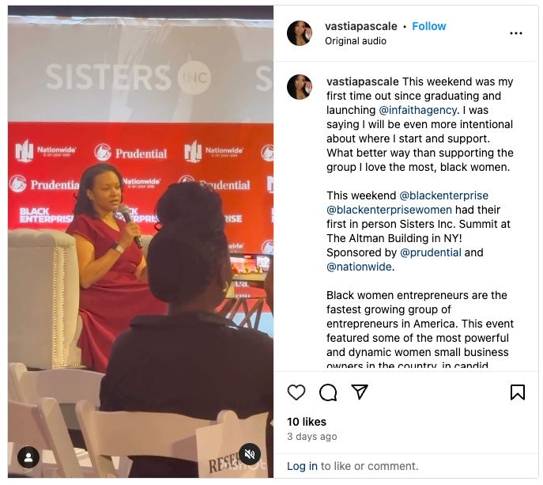
Task: Unmute the video audio
Action: pyautogui.click(x=250, y=454)
